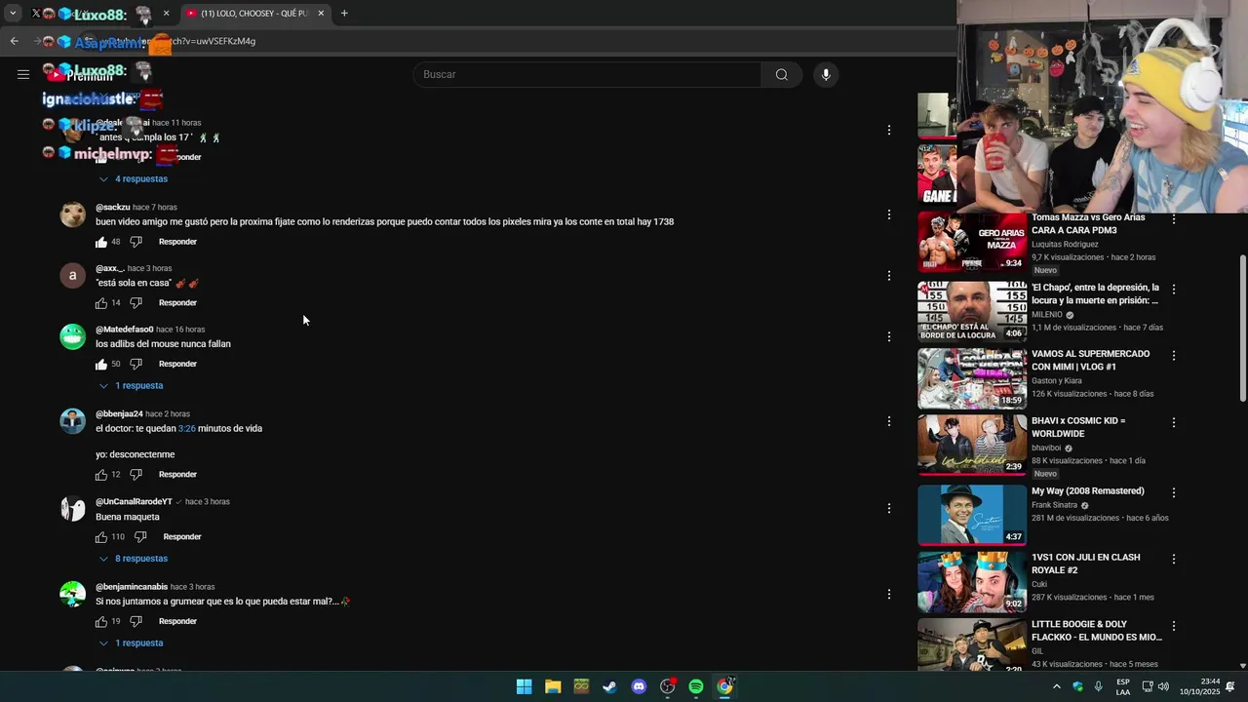Open options for VAMOS AL SUPERMERCADO video
The image size is (1248, 702).
pyautogui.click(x=1174, y=356)
